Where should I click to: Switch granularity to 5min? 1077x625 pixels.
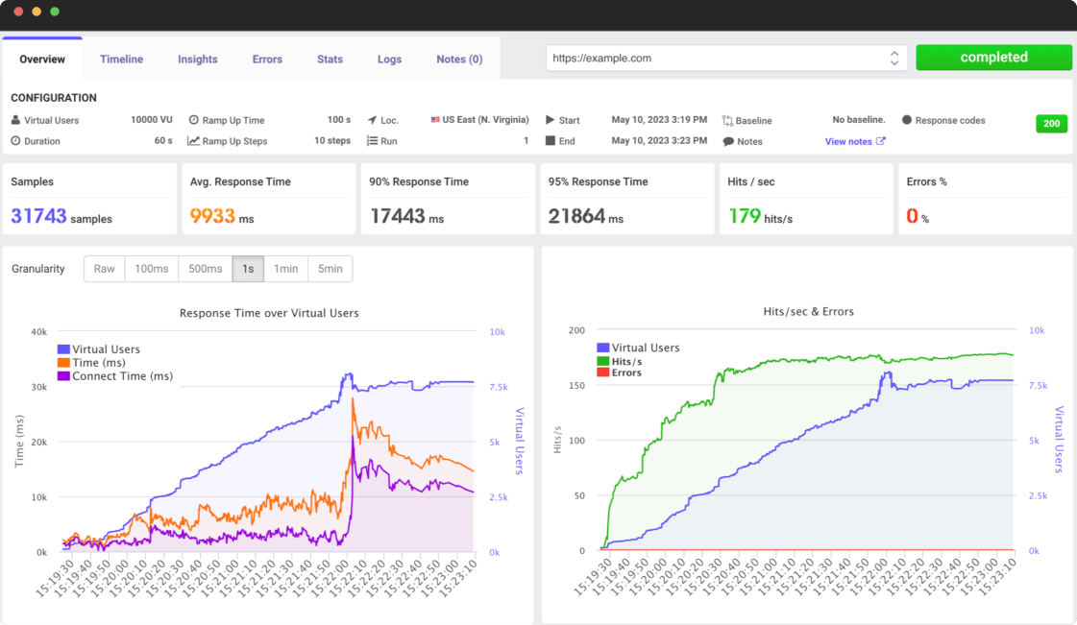pyautogui.click(x=330, y=269)
